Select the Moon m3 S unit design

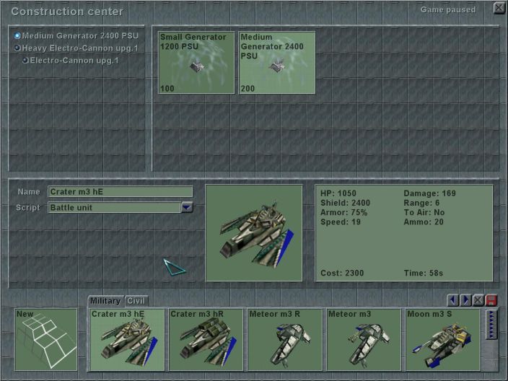[x=442, y=340]
